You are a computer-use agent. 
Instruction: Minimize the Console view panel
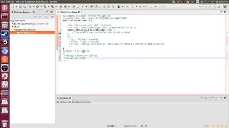point(221,98)
